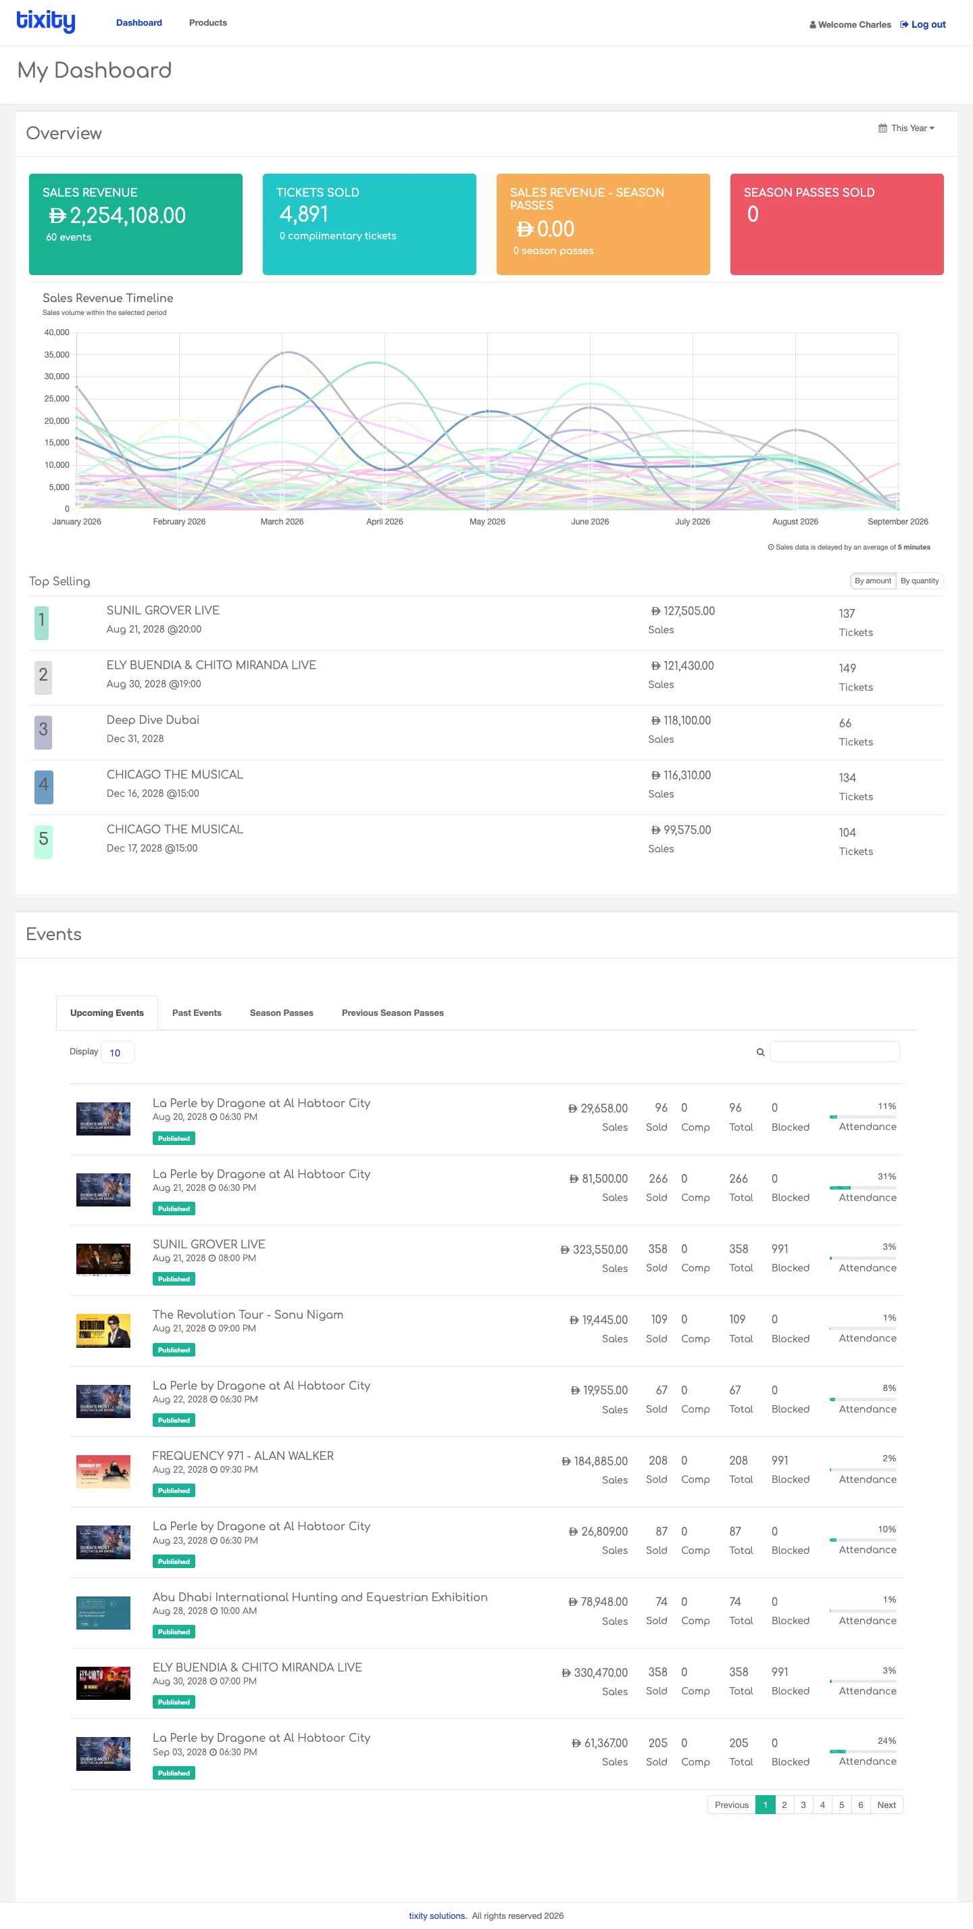Click the Published badge under SUNIL GROVER LIVE
This screenshot has height=1929, width=973.
tap(174, 1279)
